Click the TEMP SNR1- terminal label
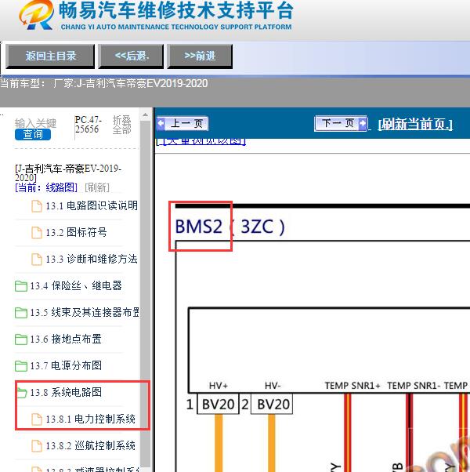This screenshot has width=470, height=472. coord(412,386)
